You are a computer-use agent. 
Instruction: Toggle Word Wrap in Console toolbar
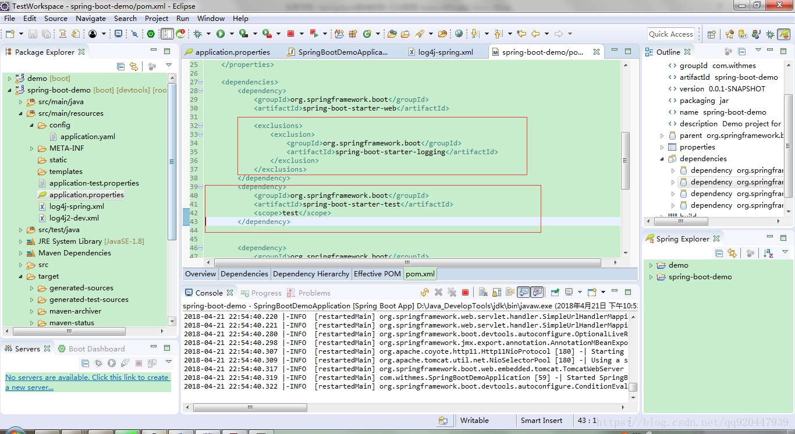pos(510,292)
